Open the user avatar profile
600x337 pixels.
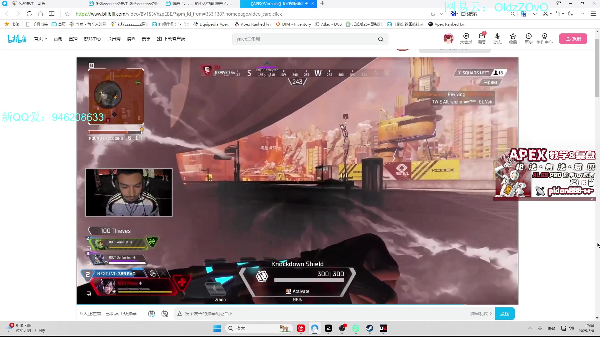(448, 39)
